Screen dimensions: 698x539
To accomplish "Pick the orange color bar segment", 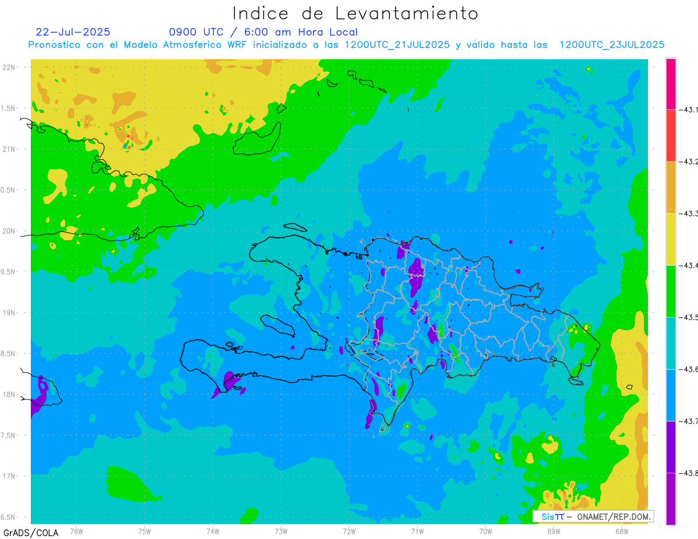I will click(671, 187).
